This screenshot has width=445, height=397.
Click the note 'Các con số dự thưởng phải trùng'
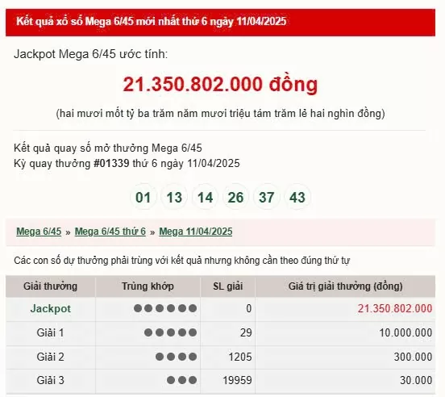point(181,261)
